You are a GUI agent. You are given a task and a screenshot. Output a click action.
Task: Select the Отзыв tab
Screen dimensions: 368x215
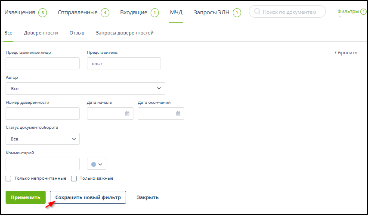point(77,33)
